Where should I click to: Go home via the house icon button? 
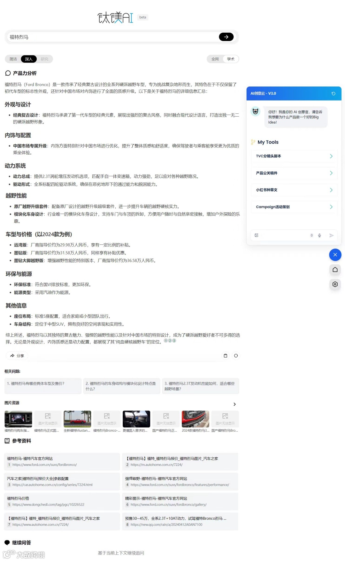335,270
